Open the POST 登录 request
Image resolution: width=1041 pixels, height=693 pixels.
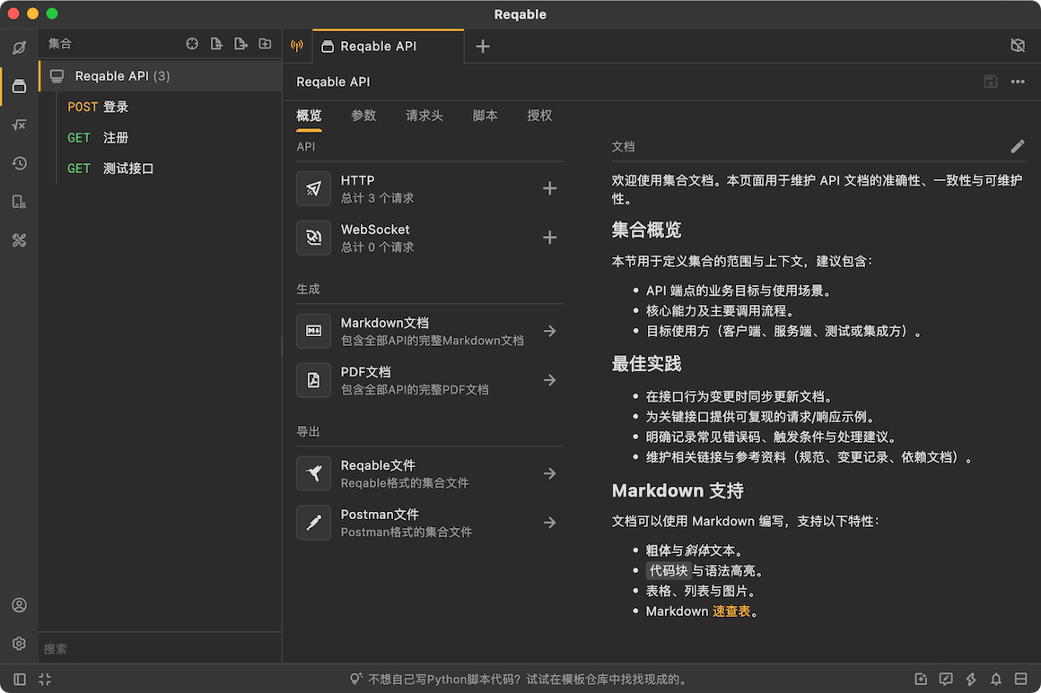click(x=161, y=107)
